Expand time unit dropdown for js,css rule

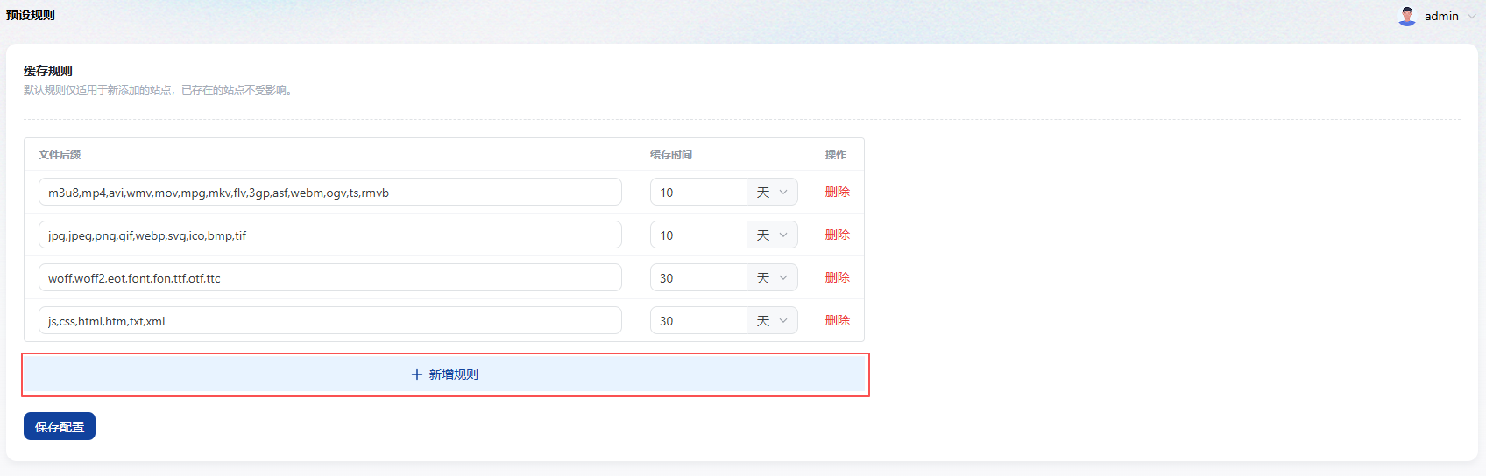pyautogui.click(x=772, y=321)
